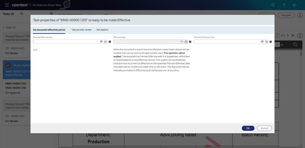305x148 pixels.
Task: Open the hamburger navigation menu
Action: tap(7, 5)
